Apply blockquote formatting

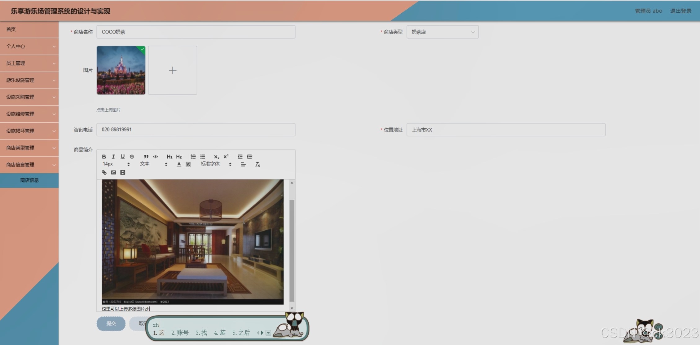click(x=146, y=157)
